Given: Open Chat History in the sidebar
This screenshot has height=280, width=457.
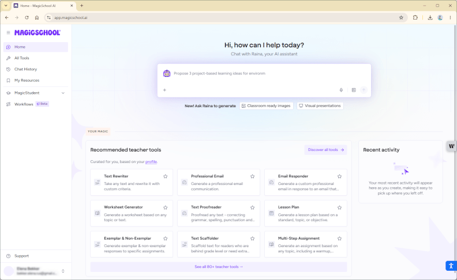Looking at the screenshot, I should (x=36, y=69).
